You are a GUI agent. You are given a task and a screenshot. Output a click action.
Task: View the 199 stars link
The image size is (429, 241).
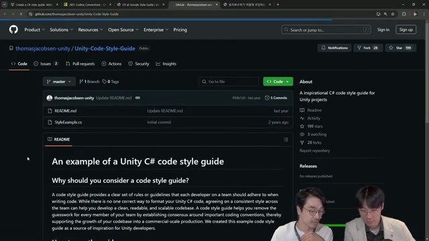click(x=314, y=127)
